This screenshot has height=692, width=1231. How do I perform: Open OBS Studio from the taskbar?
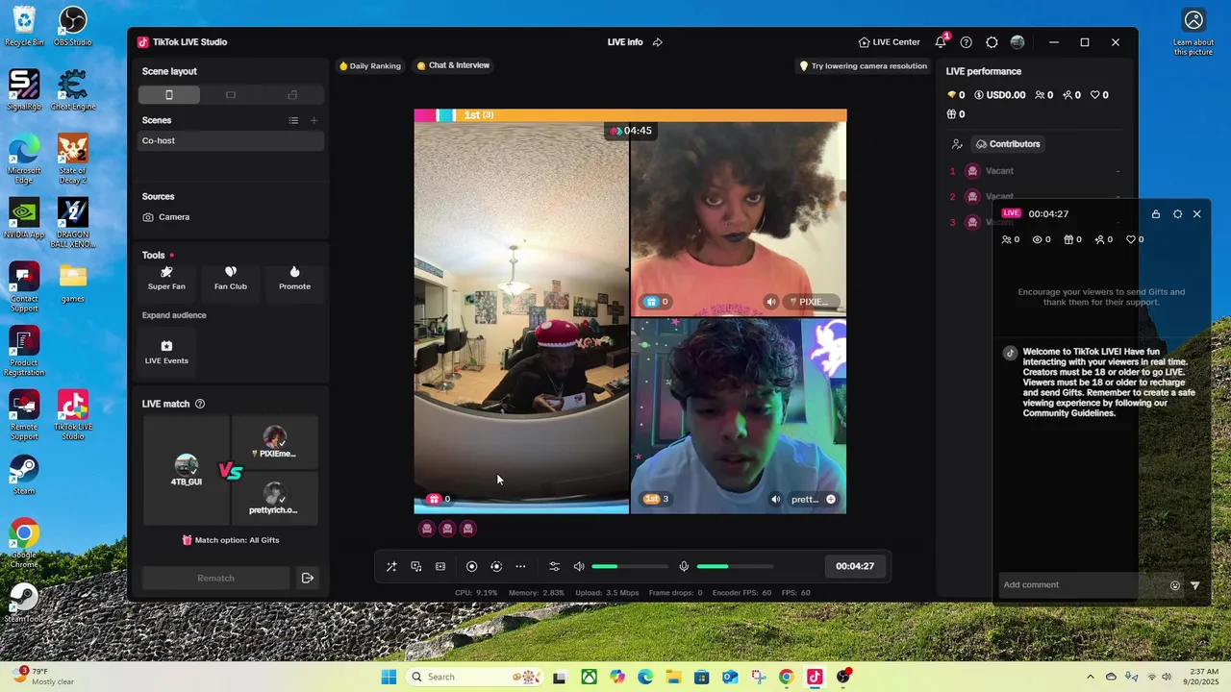pyautogui.click(x=843, y=677)
